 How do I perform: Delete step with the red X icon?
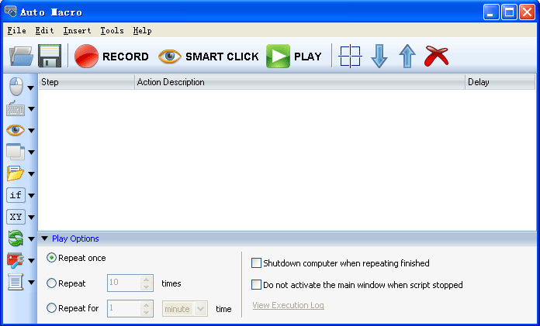(436, 57)
